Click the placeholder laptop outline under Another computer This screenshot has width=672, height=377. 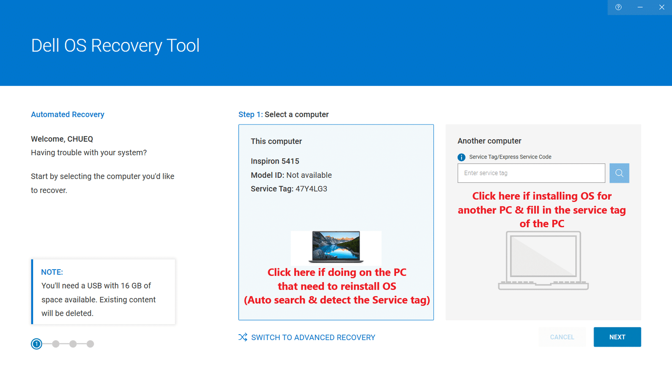point(543,260)
